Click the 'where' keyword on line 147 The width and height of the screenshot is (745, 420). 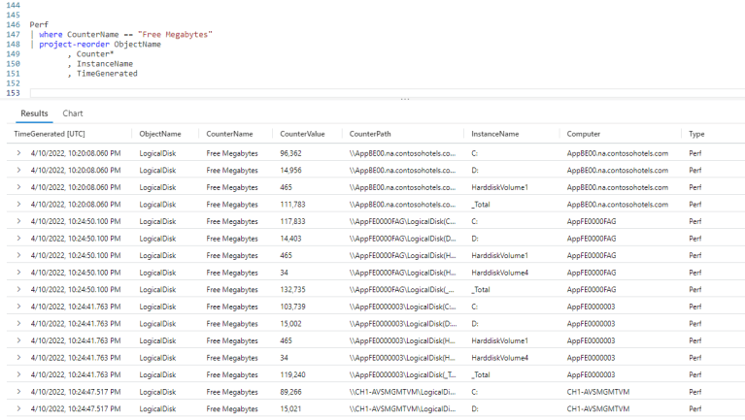51,34
